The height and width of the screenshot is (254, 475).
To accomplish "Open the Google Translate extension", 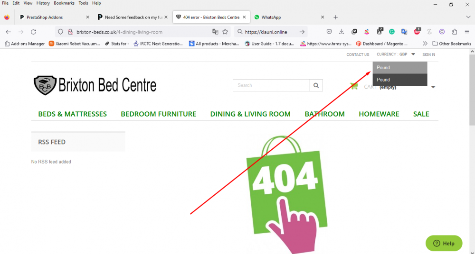I will tap(404, 32).
